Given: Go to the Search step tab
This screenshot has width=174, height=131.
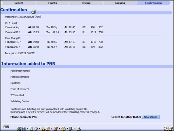Looking at the screenshot, I should tap(19, 3).
